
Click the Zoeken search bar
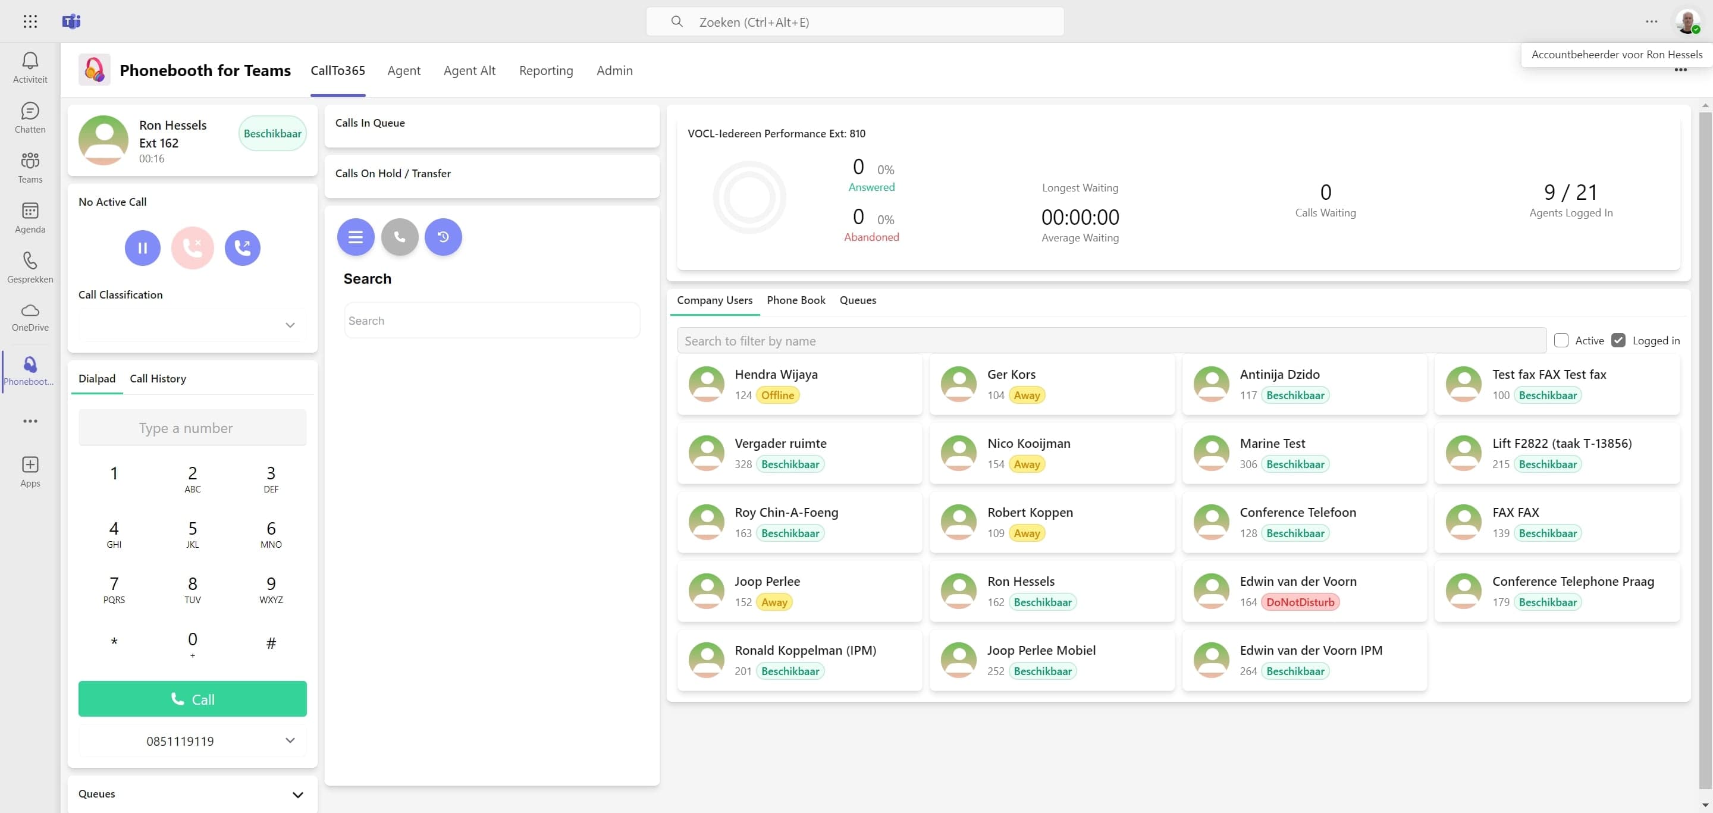pos(855,22)
